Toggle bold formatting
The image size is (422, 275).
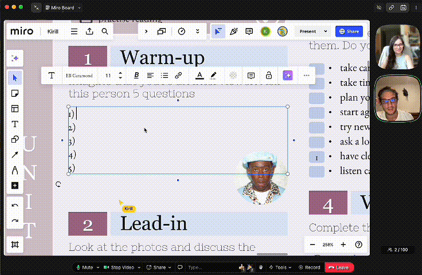[x=136, y=76]
